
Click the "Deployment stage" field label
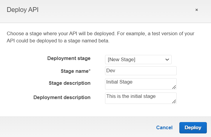pyautogui.click(x=69, y=58)
